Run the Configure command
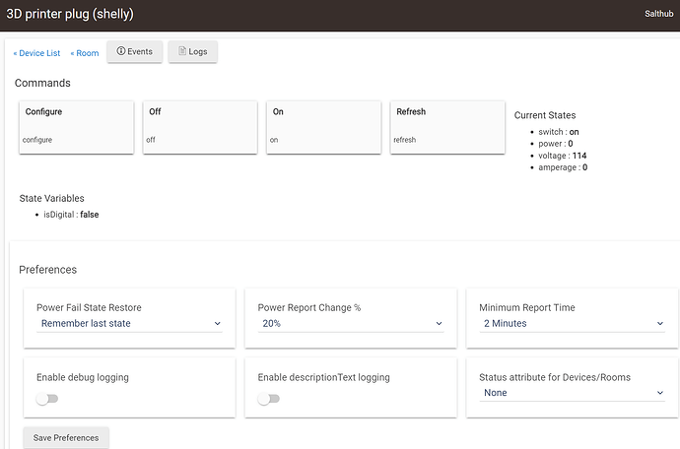Screen dimensions: 680x449 click(76, 126)
